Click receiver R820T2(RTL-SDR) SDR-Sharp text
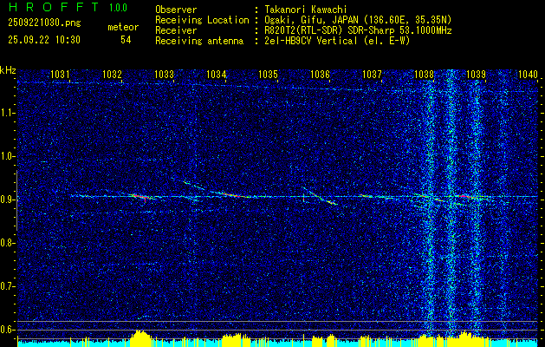Viewport: 545px width, 347px height. [358, 30]
